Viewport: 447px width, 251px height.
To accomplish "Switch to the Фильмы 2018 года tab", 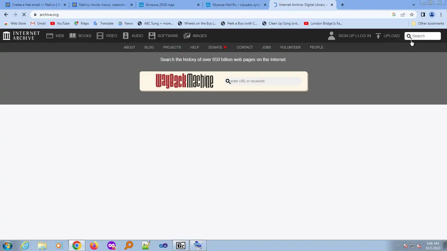I will (x=169, y=5).
